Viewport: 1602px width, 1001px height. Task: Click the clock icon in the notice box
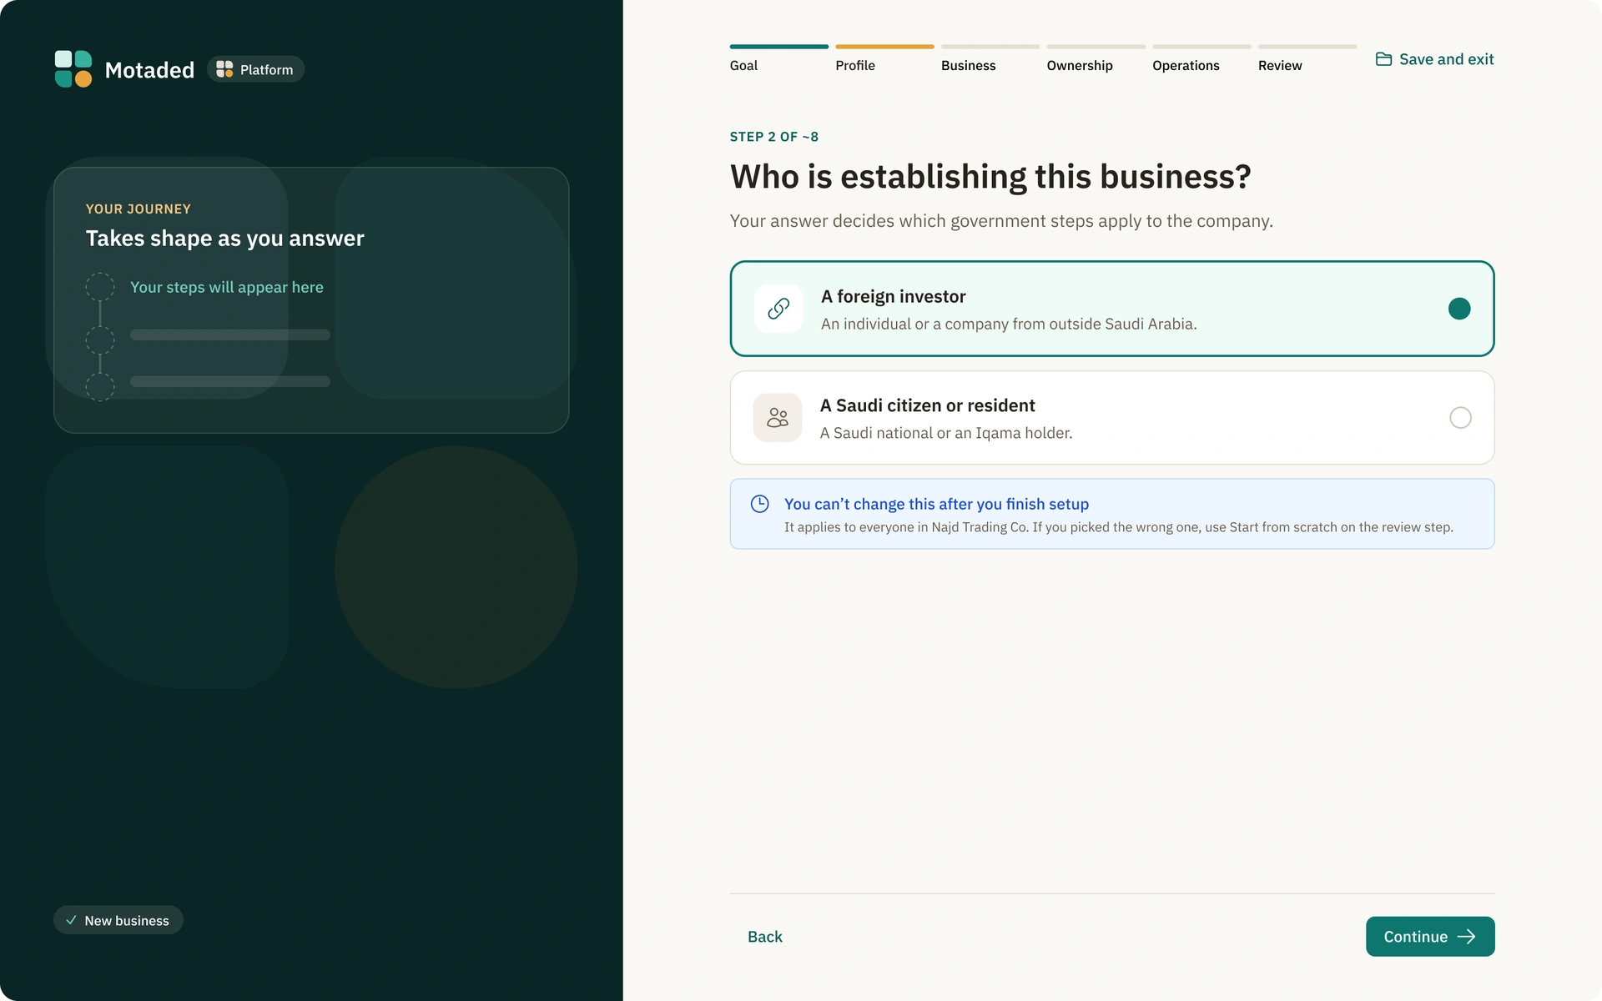(x=759, y=504)
